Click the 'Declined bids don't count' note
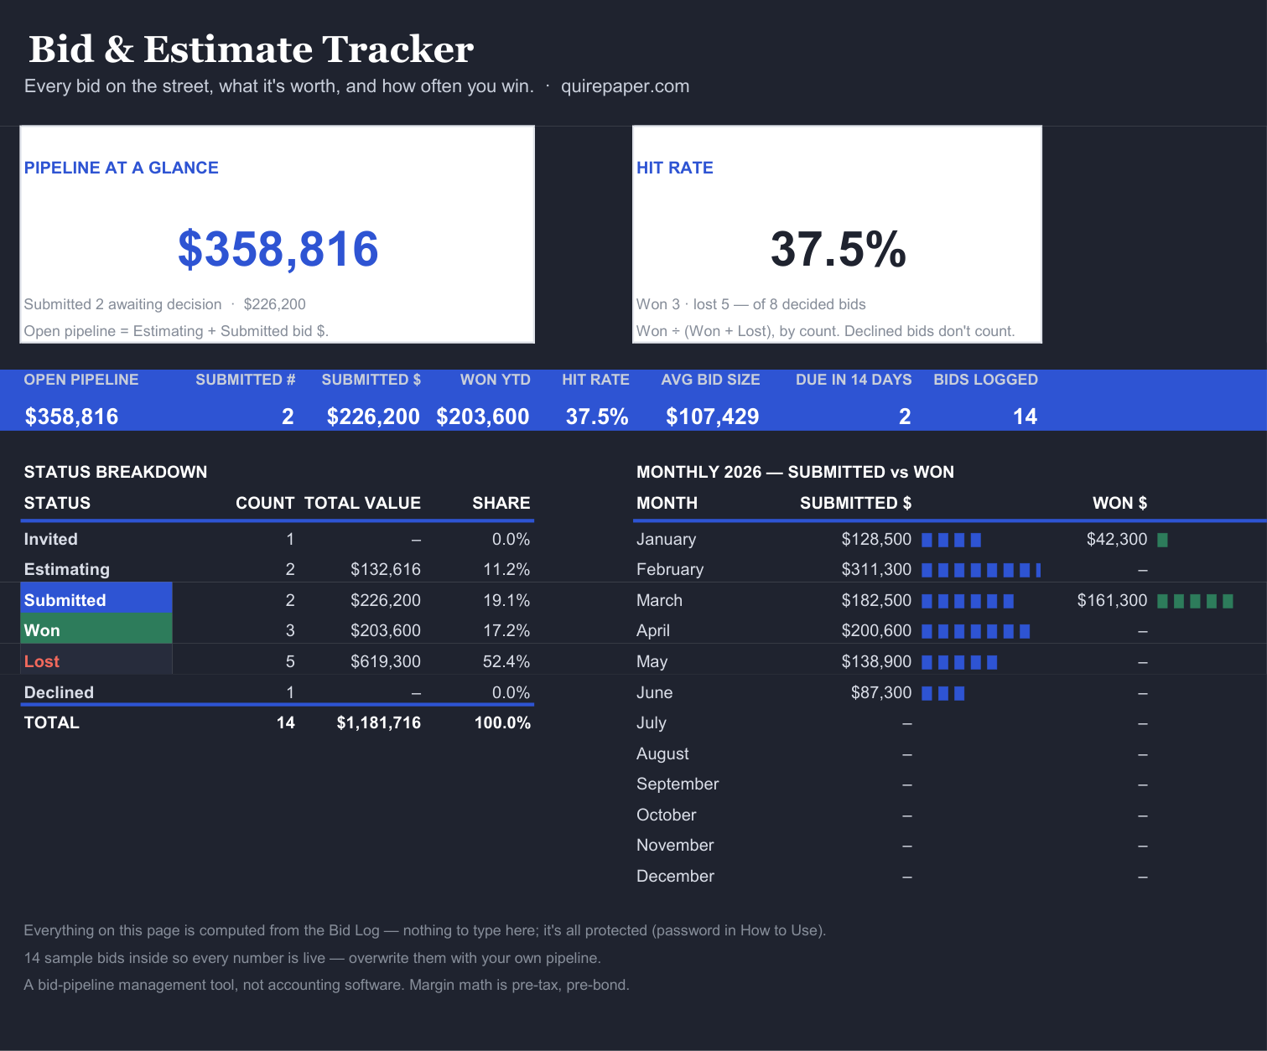Viewport: 1267px width, 1051px height. tap(826, 331)
